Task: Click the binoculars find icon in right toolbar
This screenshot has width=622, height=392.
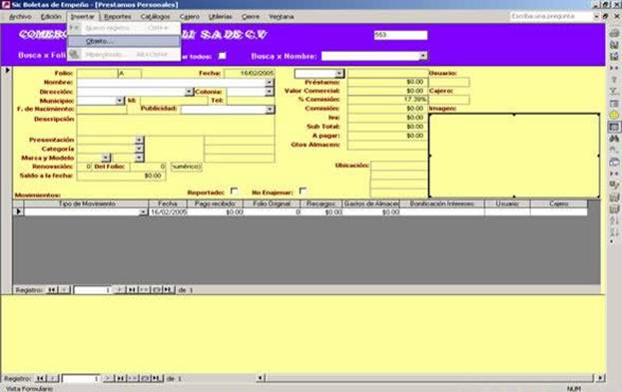Action: tap(614, 139)
